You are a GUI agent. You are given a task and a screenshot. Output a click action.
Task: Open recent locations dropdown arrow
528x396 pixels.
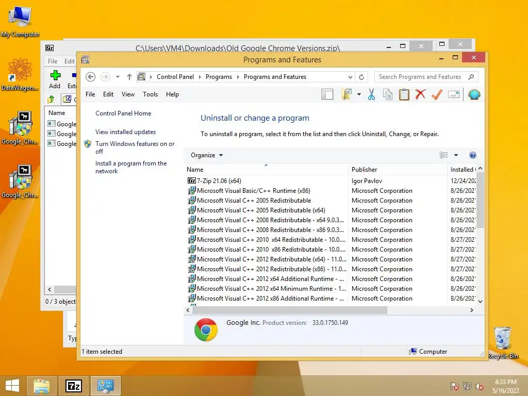(118, 77)
